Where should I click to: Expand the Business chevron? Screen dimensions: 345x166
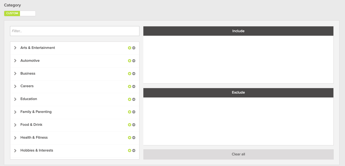15,73
